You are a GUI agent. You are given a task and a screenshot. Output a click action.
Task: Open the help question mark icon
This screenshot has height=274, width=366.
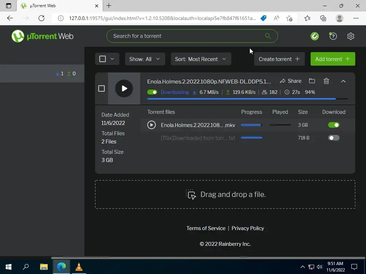coord(333,36)
